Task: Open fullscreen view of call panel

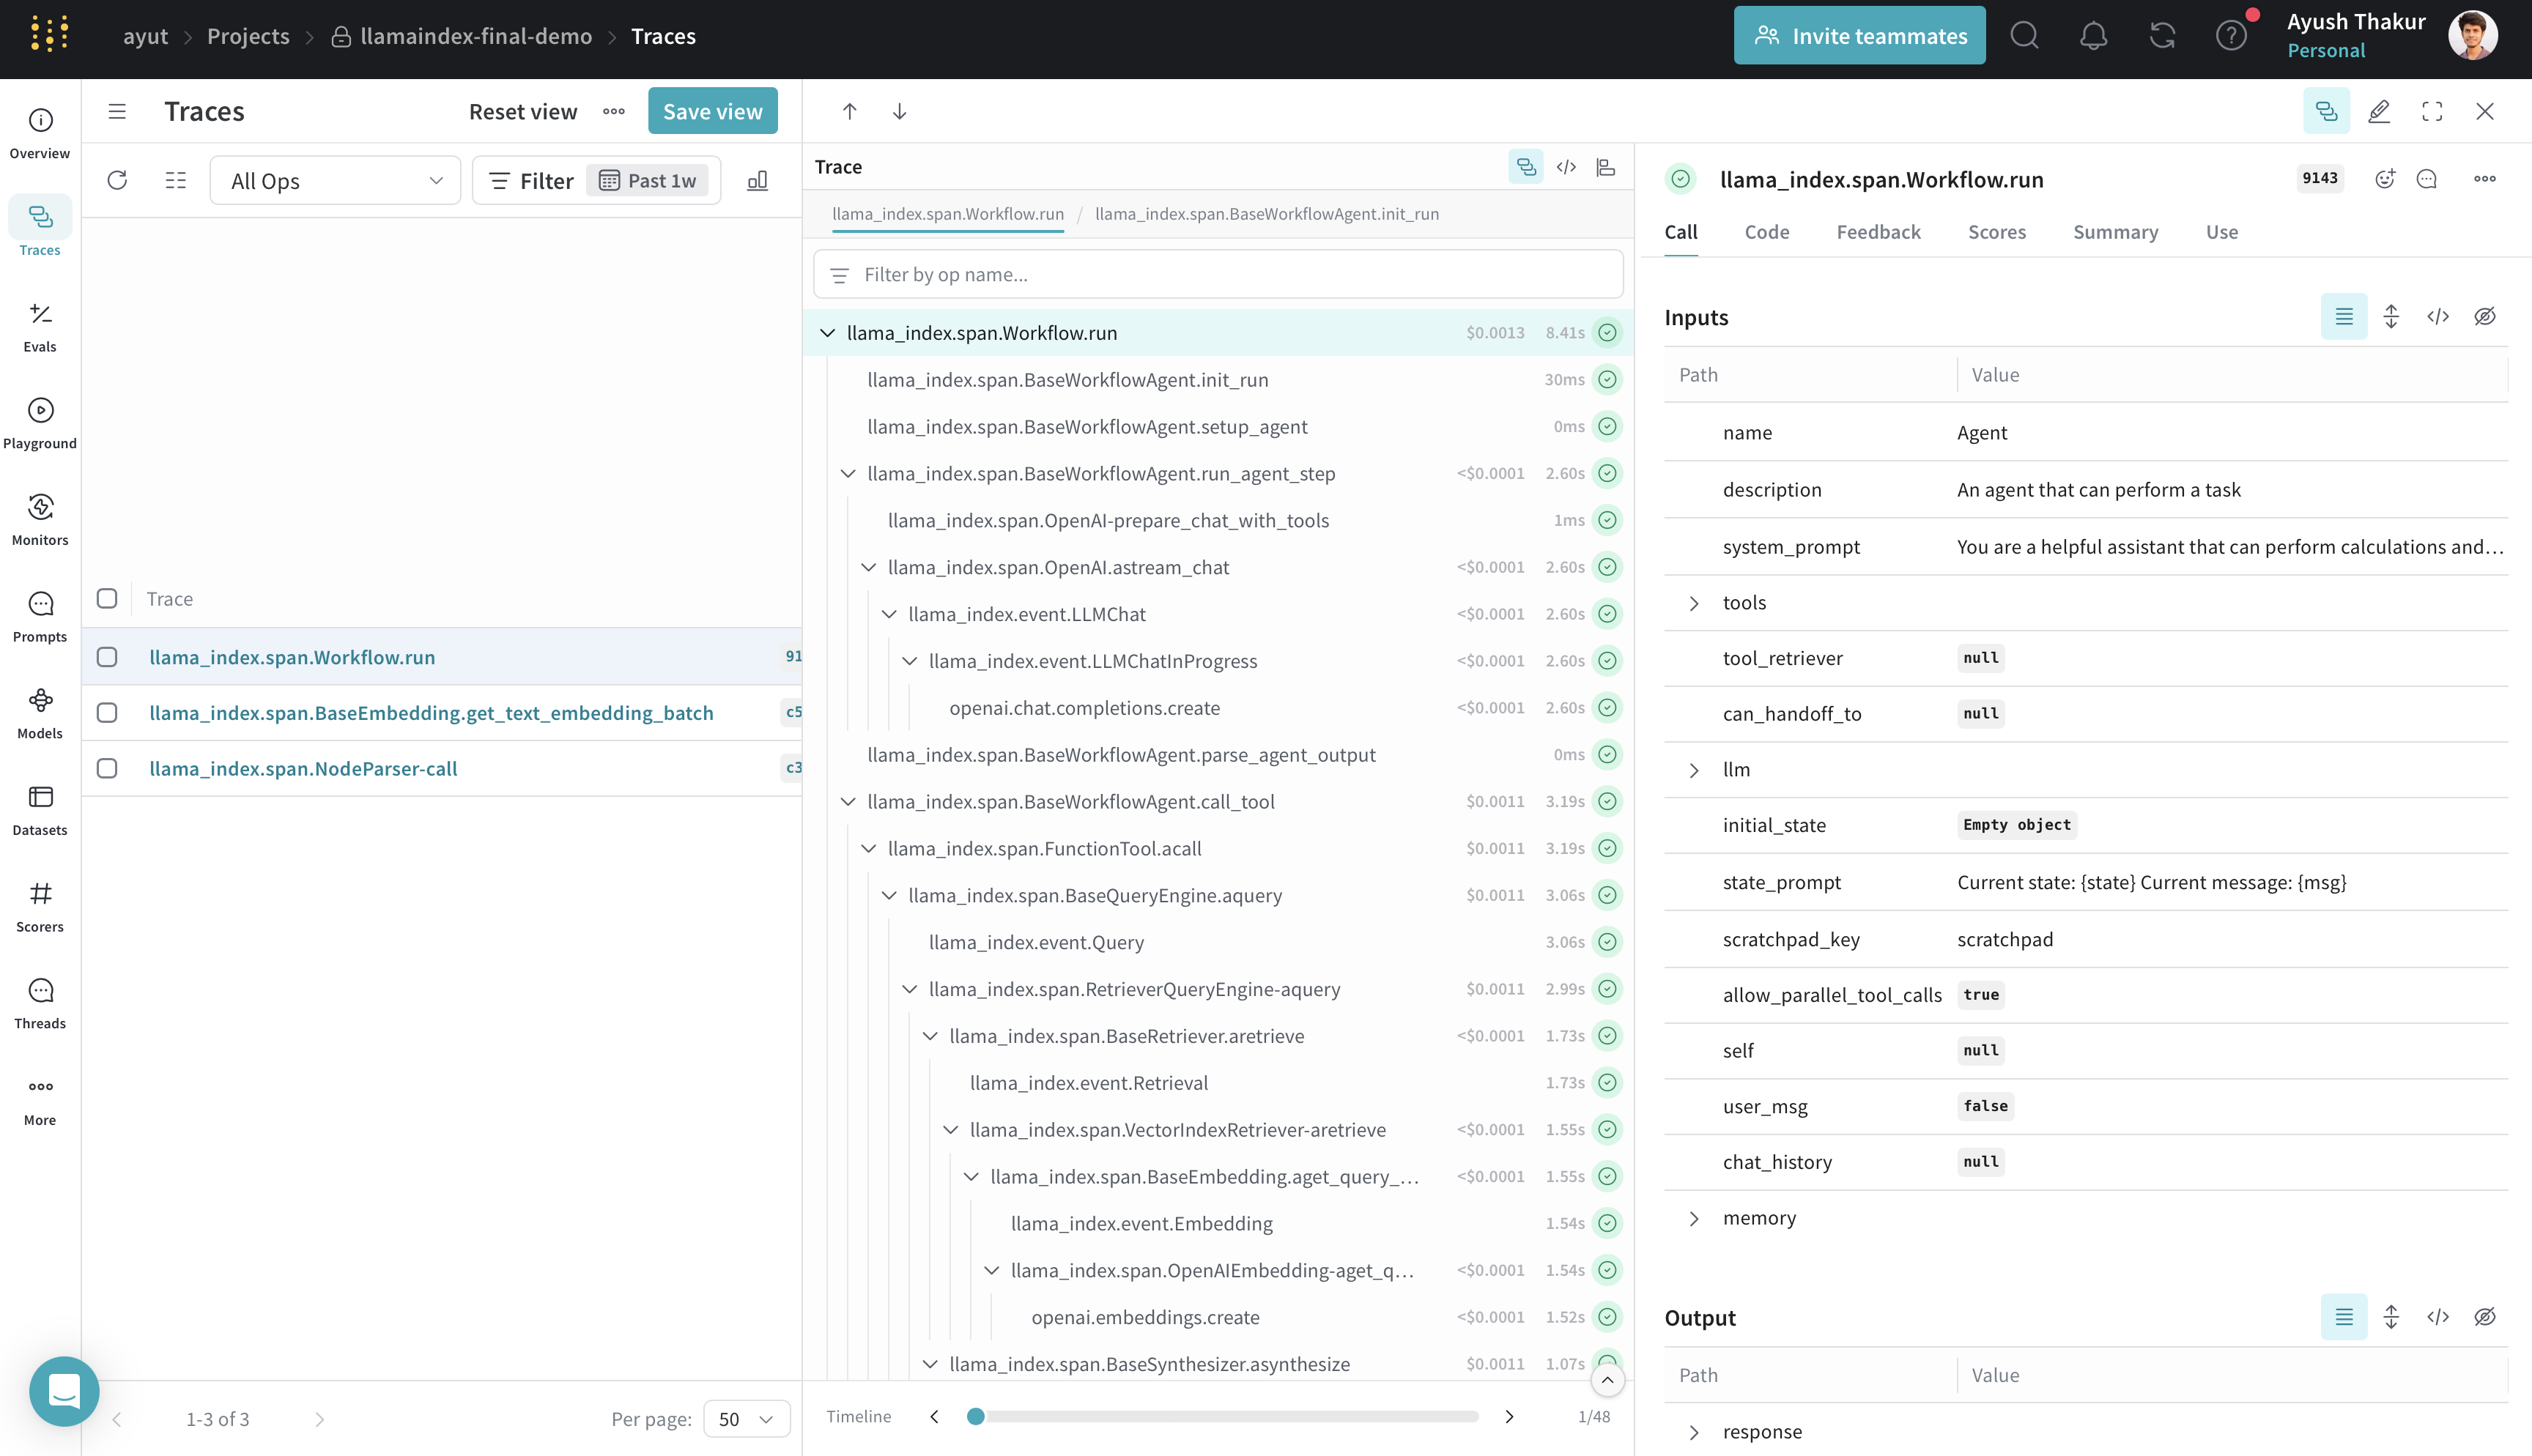Action: click(2432, 111)
